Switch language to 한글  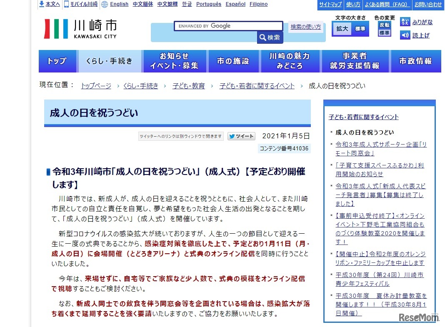187,4
